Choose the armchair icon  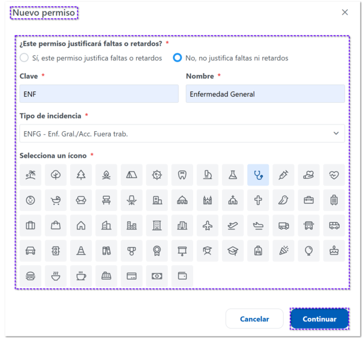click(x=81, y=200)
